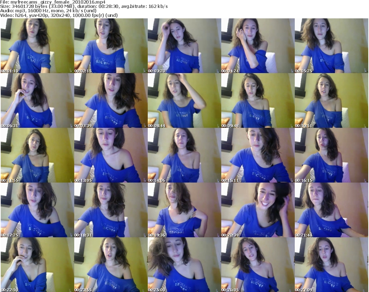Image resolution: width=369 pixels, height=292 pixels.
Task: Select the thumbnail stamped 00:06:31
Action: pos(37,100)
